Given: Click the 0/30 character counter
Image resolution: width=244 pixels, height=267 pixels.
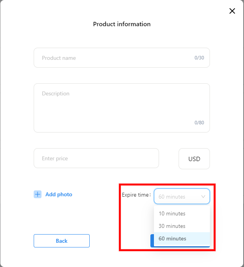Looking at the screenshot, I should click(199, 58).
